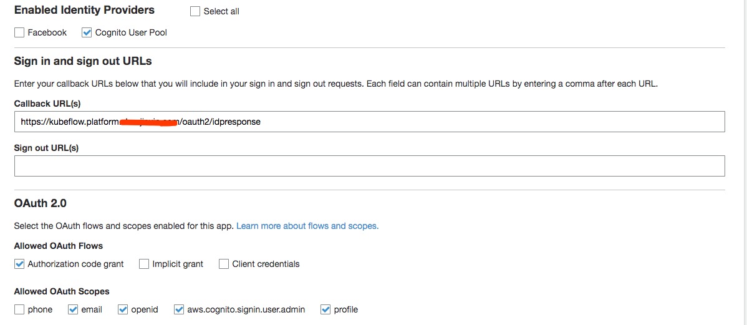Image resolution: width=747 pixels, height=325 pixels.
Task: Click the Sign out URL(s) input field
Action: point(370,166)
